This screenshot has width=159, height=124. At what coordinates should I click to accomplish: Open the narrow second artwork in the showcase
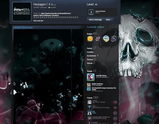pos(77,75)
